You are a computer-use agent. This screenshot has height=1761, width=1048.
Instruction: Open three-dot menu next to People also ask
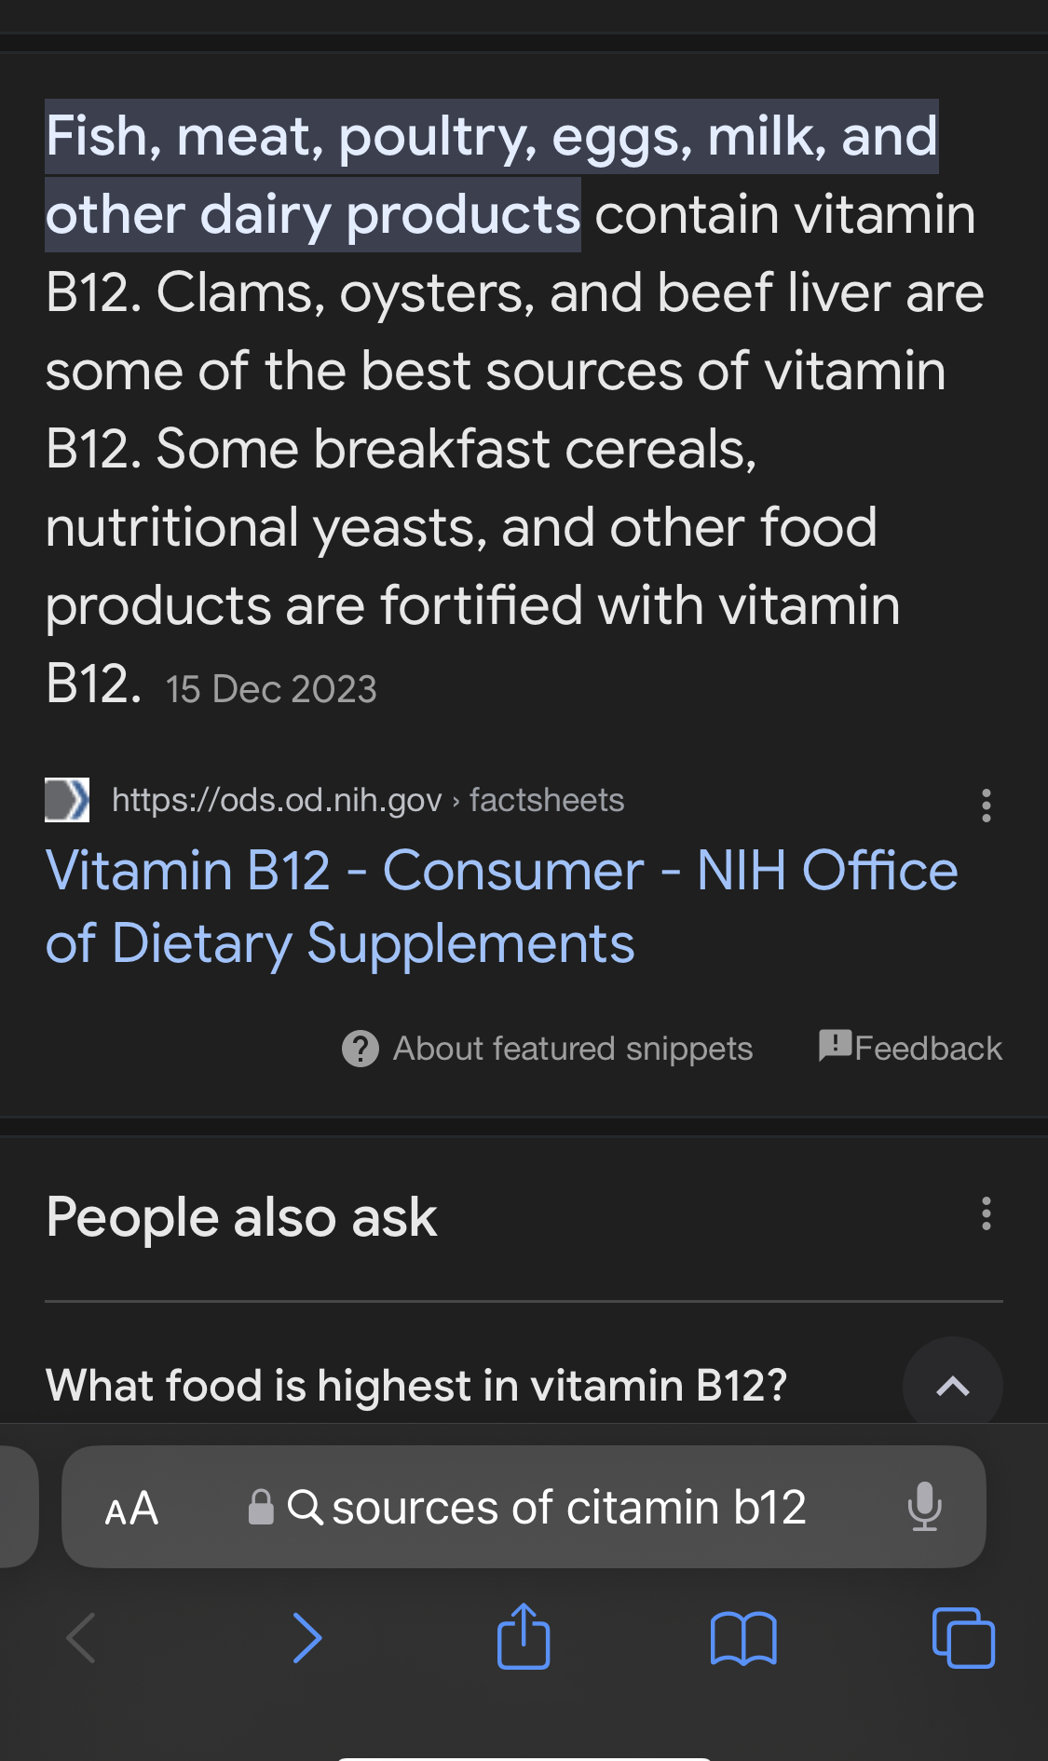pyautogui.click(x=986, y=1214)
